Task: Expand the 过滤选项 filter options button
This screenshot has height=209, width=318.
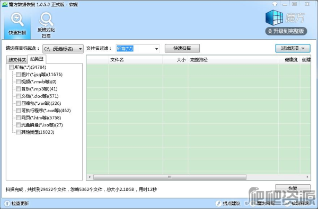Action: [293, 48]
